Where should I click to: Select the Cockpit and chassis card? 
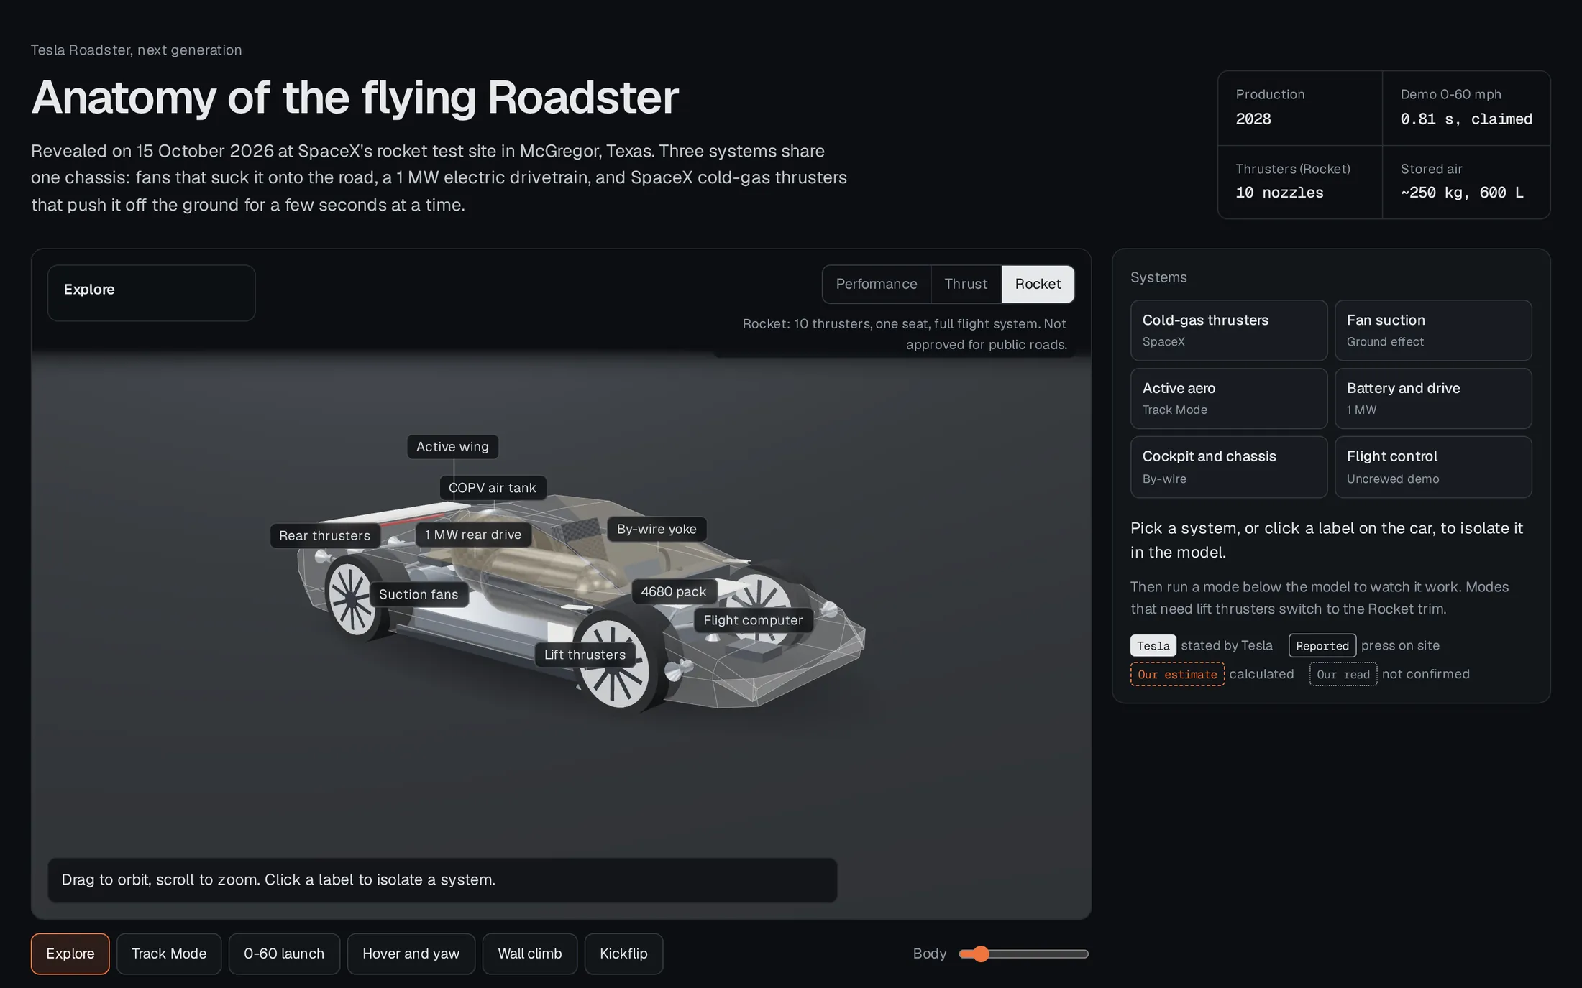[1228, 467]
